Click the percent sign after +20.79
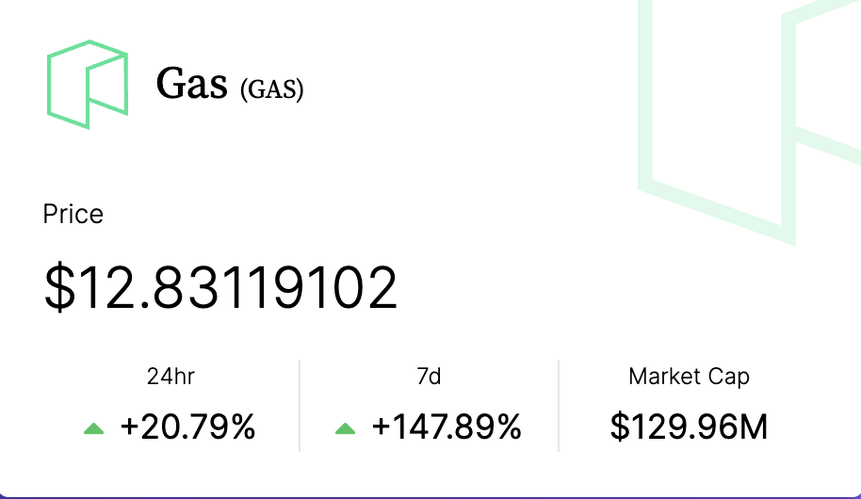This screenshot has height=499, width=861. coord(241,427)
